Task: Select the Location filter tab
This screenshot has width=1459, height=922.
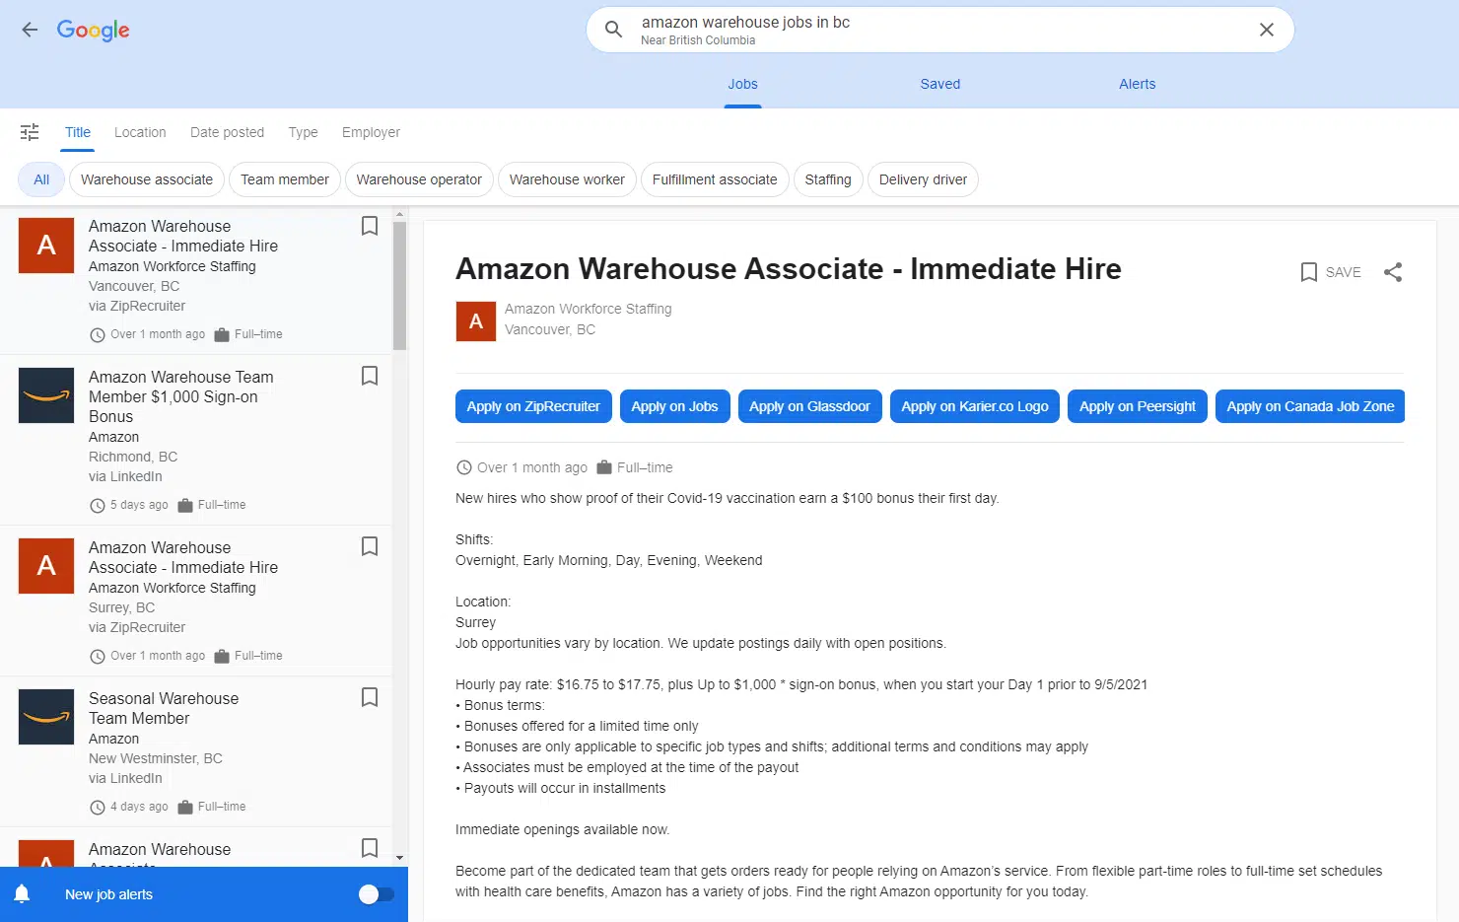Action: pyautogui.click(x=140, y=132)
